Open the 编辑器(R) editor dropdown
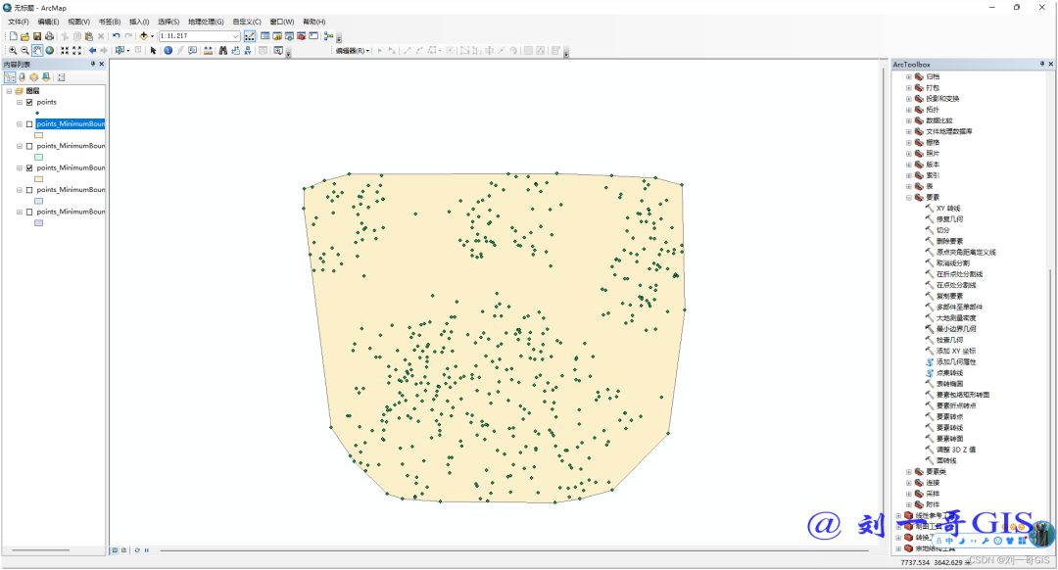The image size is (1058, 570). [x=353, y=51]
